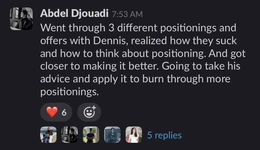Click the message's first line starting "Went through"

138,28
